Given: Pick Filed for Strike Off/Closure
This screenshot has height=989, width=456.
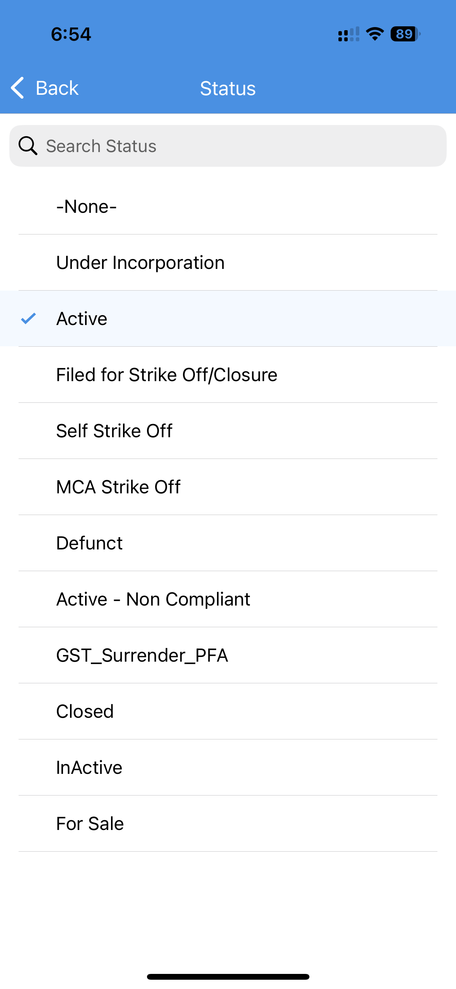Looking at the screenshot, I should (x=228, y=375).
